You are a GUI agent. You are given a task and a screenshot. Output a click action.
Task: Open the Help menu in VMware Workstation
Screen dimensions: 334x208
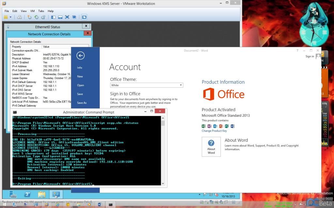(51, 11)
